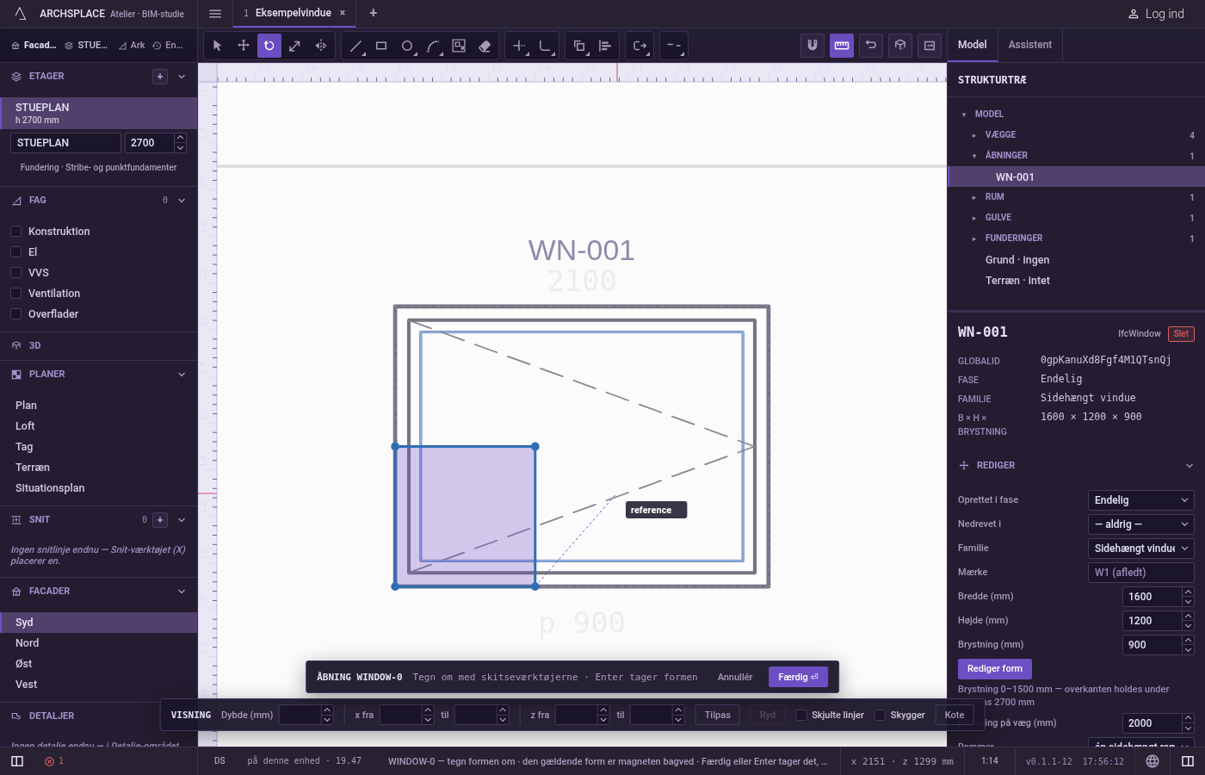This screenshot has width=1205, height=775.
Task: Toggle Skjulte linjer checkbox
Action: click(x=801, y=715)
